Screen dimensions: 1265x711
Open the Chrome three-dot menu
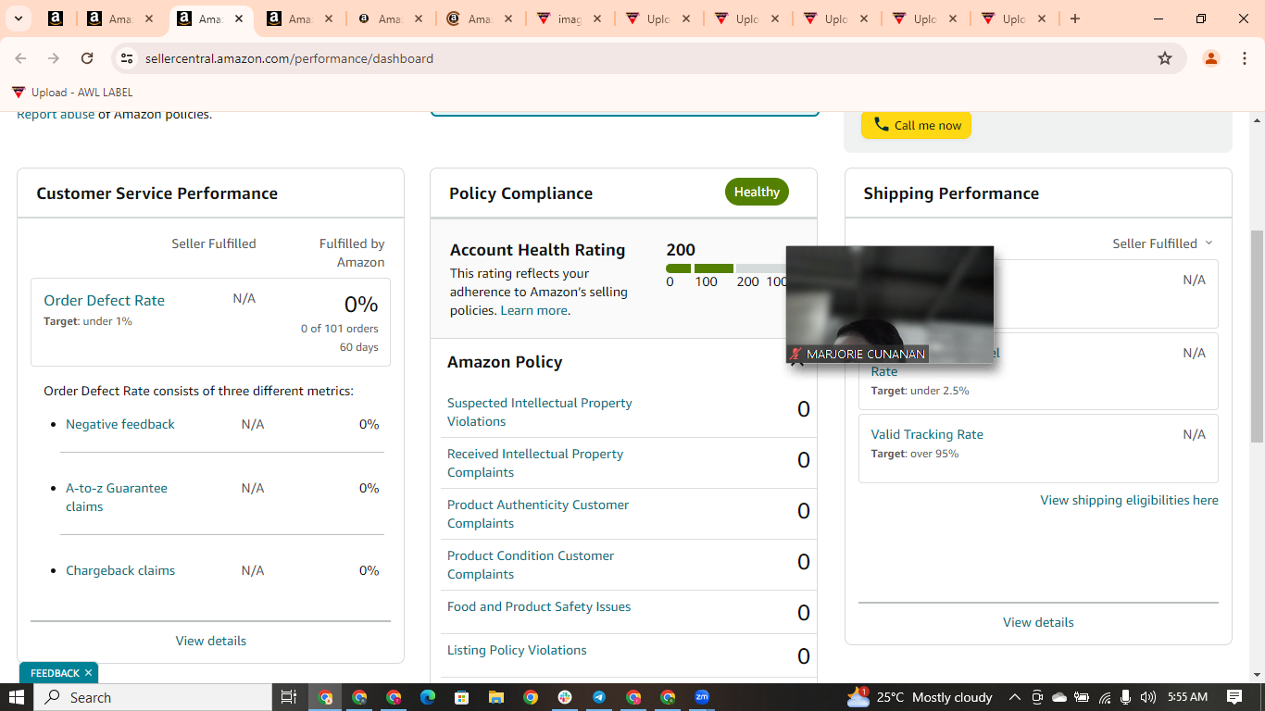[x=1245, y=58]
